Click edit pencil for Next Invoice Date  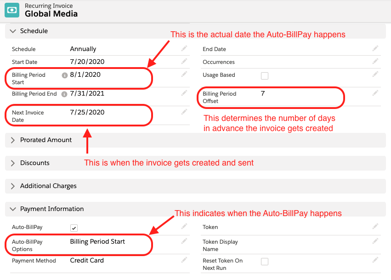184,112
